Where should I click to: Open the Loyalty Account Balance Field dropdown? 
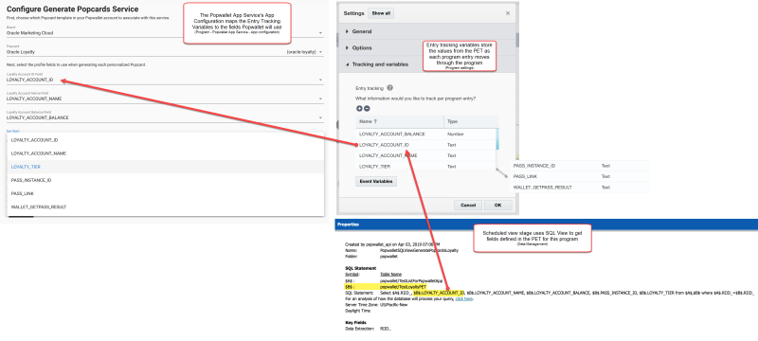pos(165,117)
